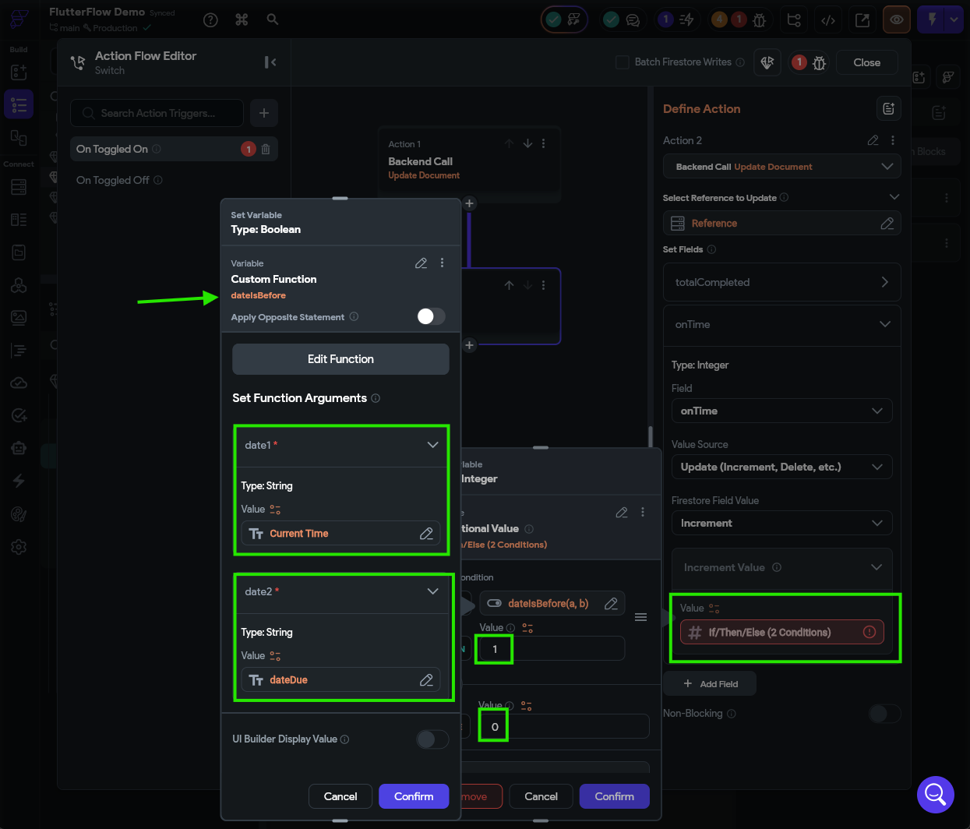Open the Value Source dropdown
This screenshot has width=970, height=829.
782,467
